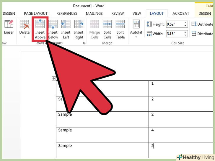Increase column Width with up spinner
The height and width of the screenshot is (161, 215).
click(x=185, y=32)
